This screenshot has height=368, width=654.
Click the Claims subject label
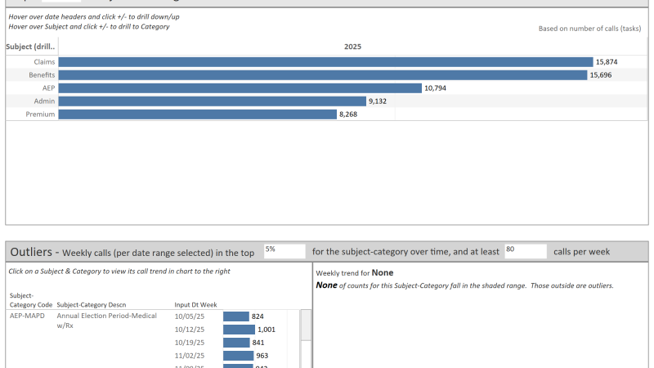[44, 62]
